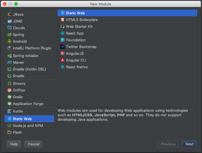Choose Node.js and NPM entry
The width and height of the screenshot is (202, 153).
pos(29,125)
